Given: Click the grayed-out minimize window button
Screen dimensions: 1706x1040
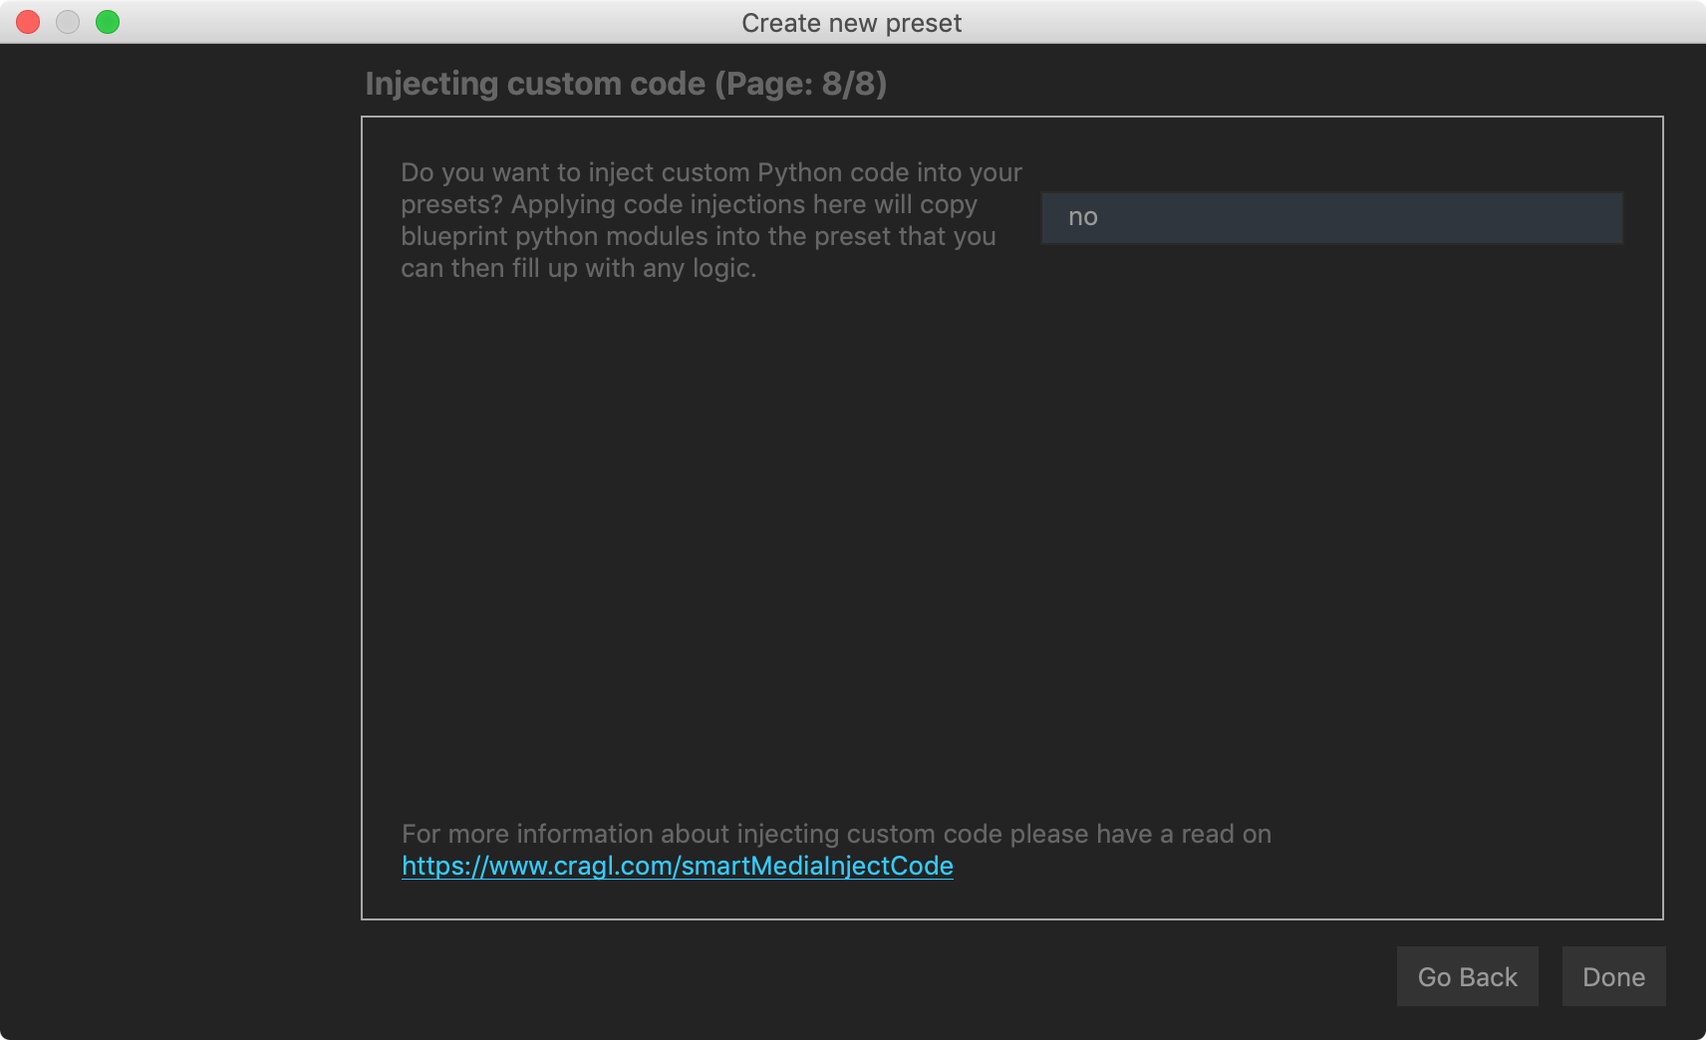Looking at the screenshot, I should click(x=68, y=22).
